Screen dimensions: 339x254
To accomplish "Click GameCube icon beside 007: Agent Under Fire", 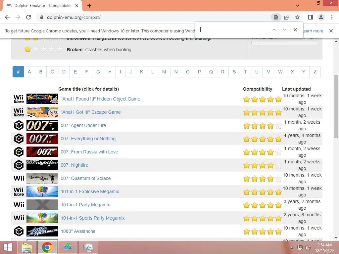I will coord(19,125).
